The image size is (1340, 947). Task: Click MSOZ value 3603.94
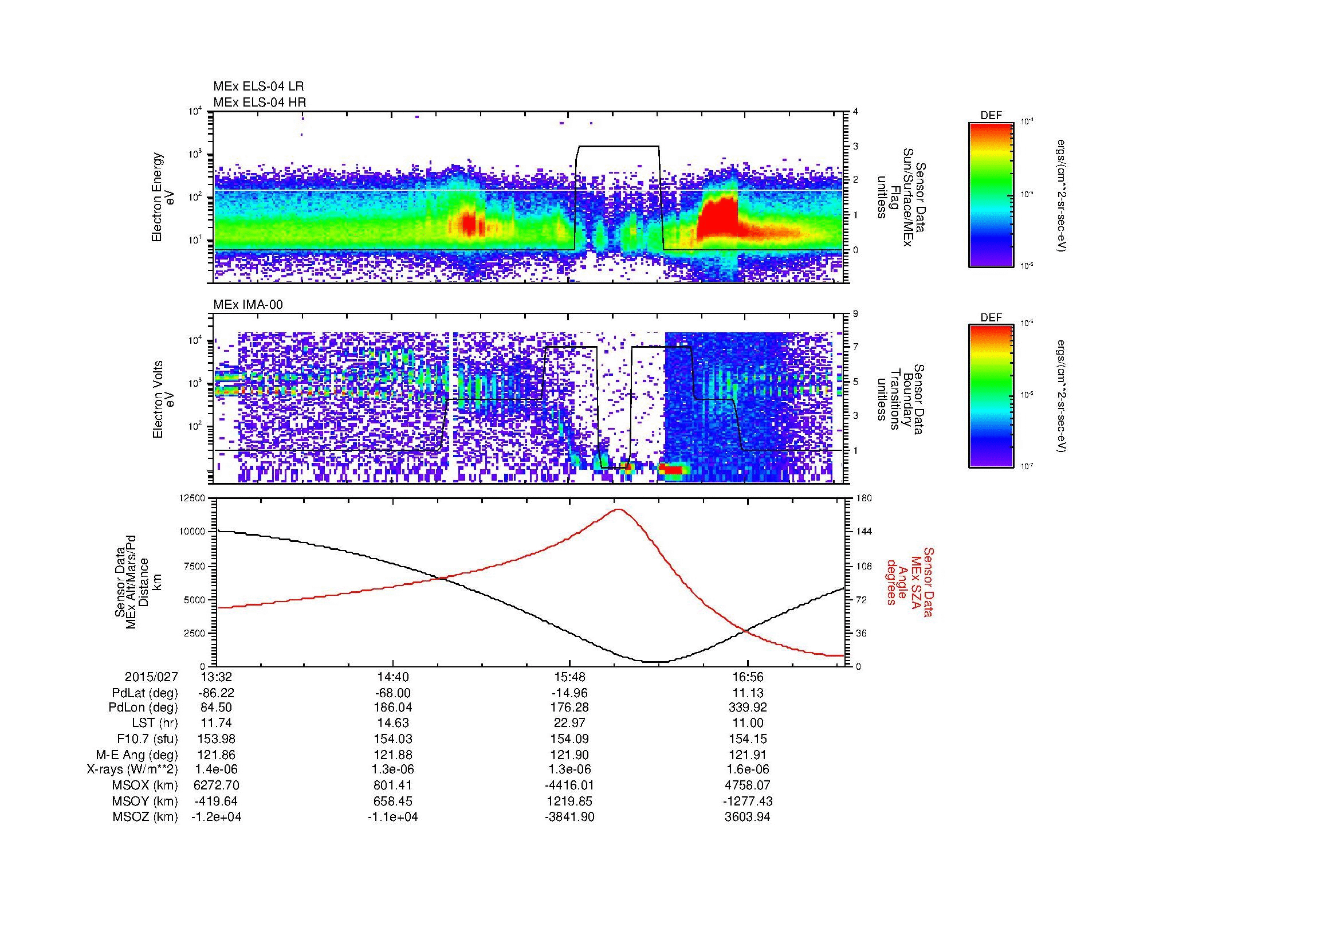748,817
